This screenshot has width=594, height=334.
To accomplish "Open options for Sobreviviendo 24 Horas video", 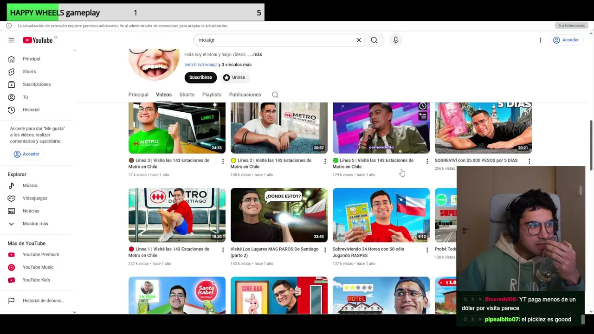I will 427,250.
